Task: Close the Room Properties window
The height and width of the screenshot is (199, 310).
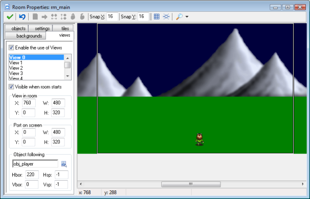Action: (300, 7)
